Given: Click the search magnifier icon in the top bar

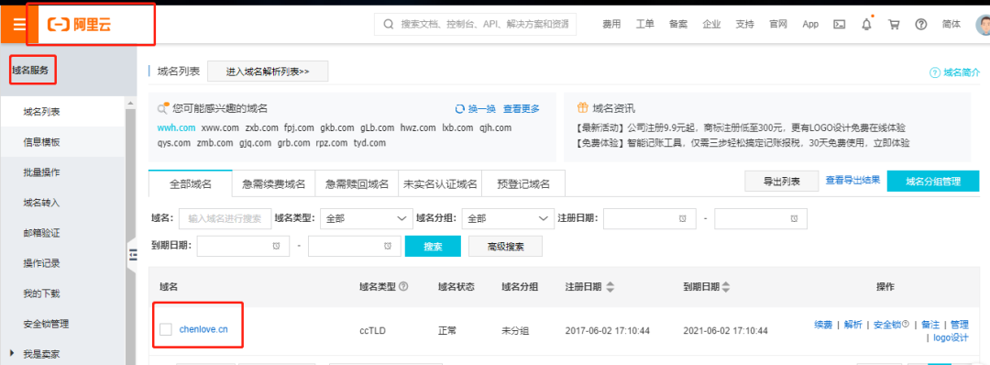Looking at the screenshot, I should click(x=389, y=24).
